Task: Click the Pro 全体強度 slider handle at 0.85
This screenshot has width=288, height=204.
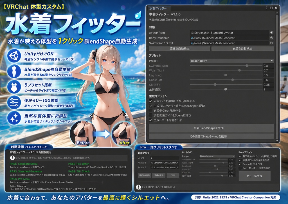Action: pos(222,176)
